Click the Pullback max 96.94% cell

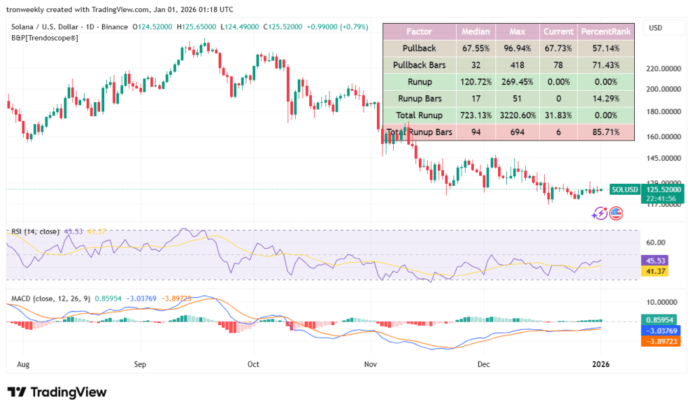tap(517, 48)
